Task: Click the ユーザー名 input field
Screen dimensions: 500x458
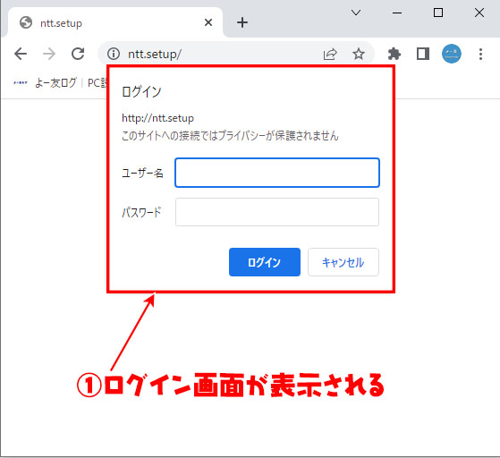Action: pos(277,173)
